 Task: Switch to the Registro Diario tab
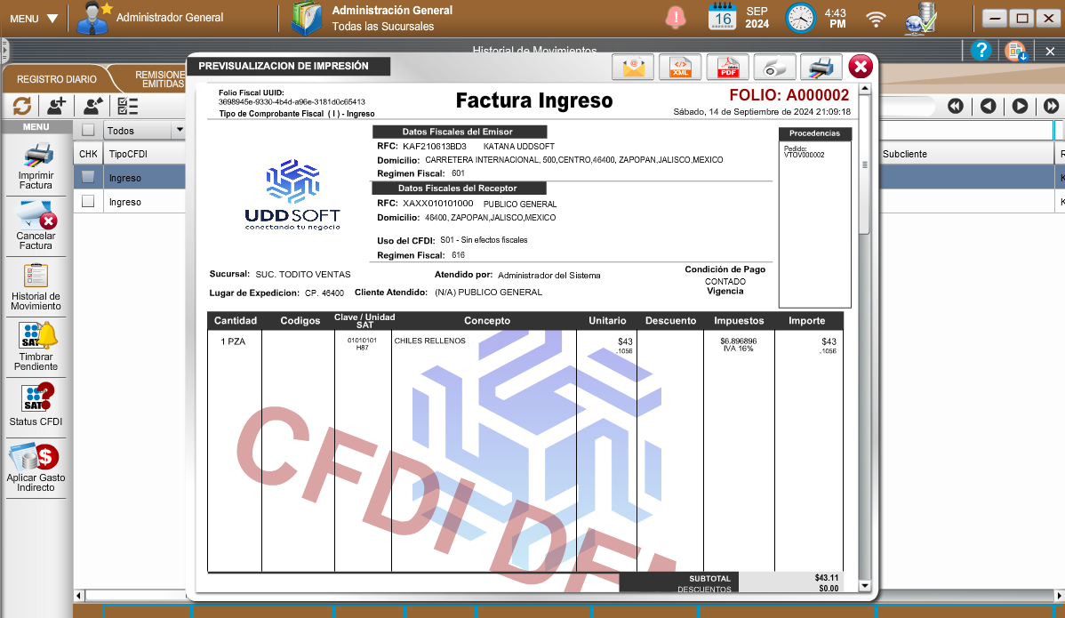[x=57, y=80]
